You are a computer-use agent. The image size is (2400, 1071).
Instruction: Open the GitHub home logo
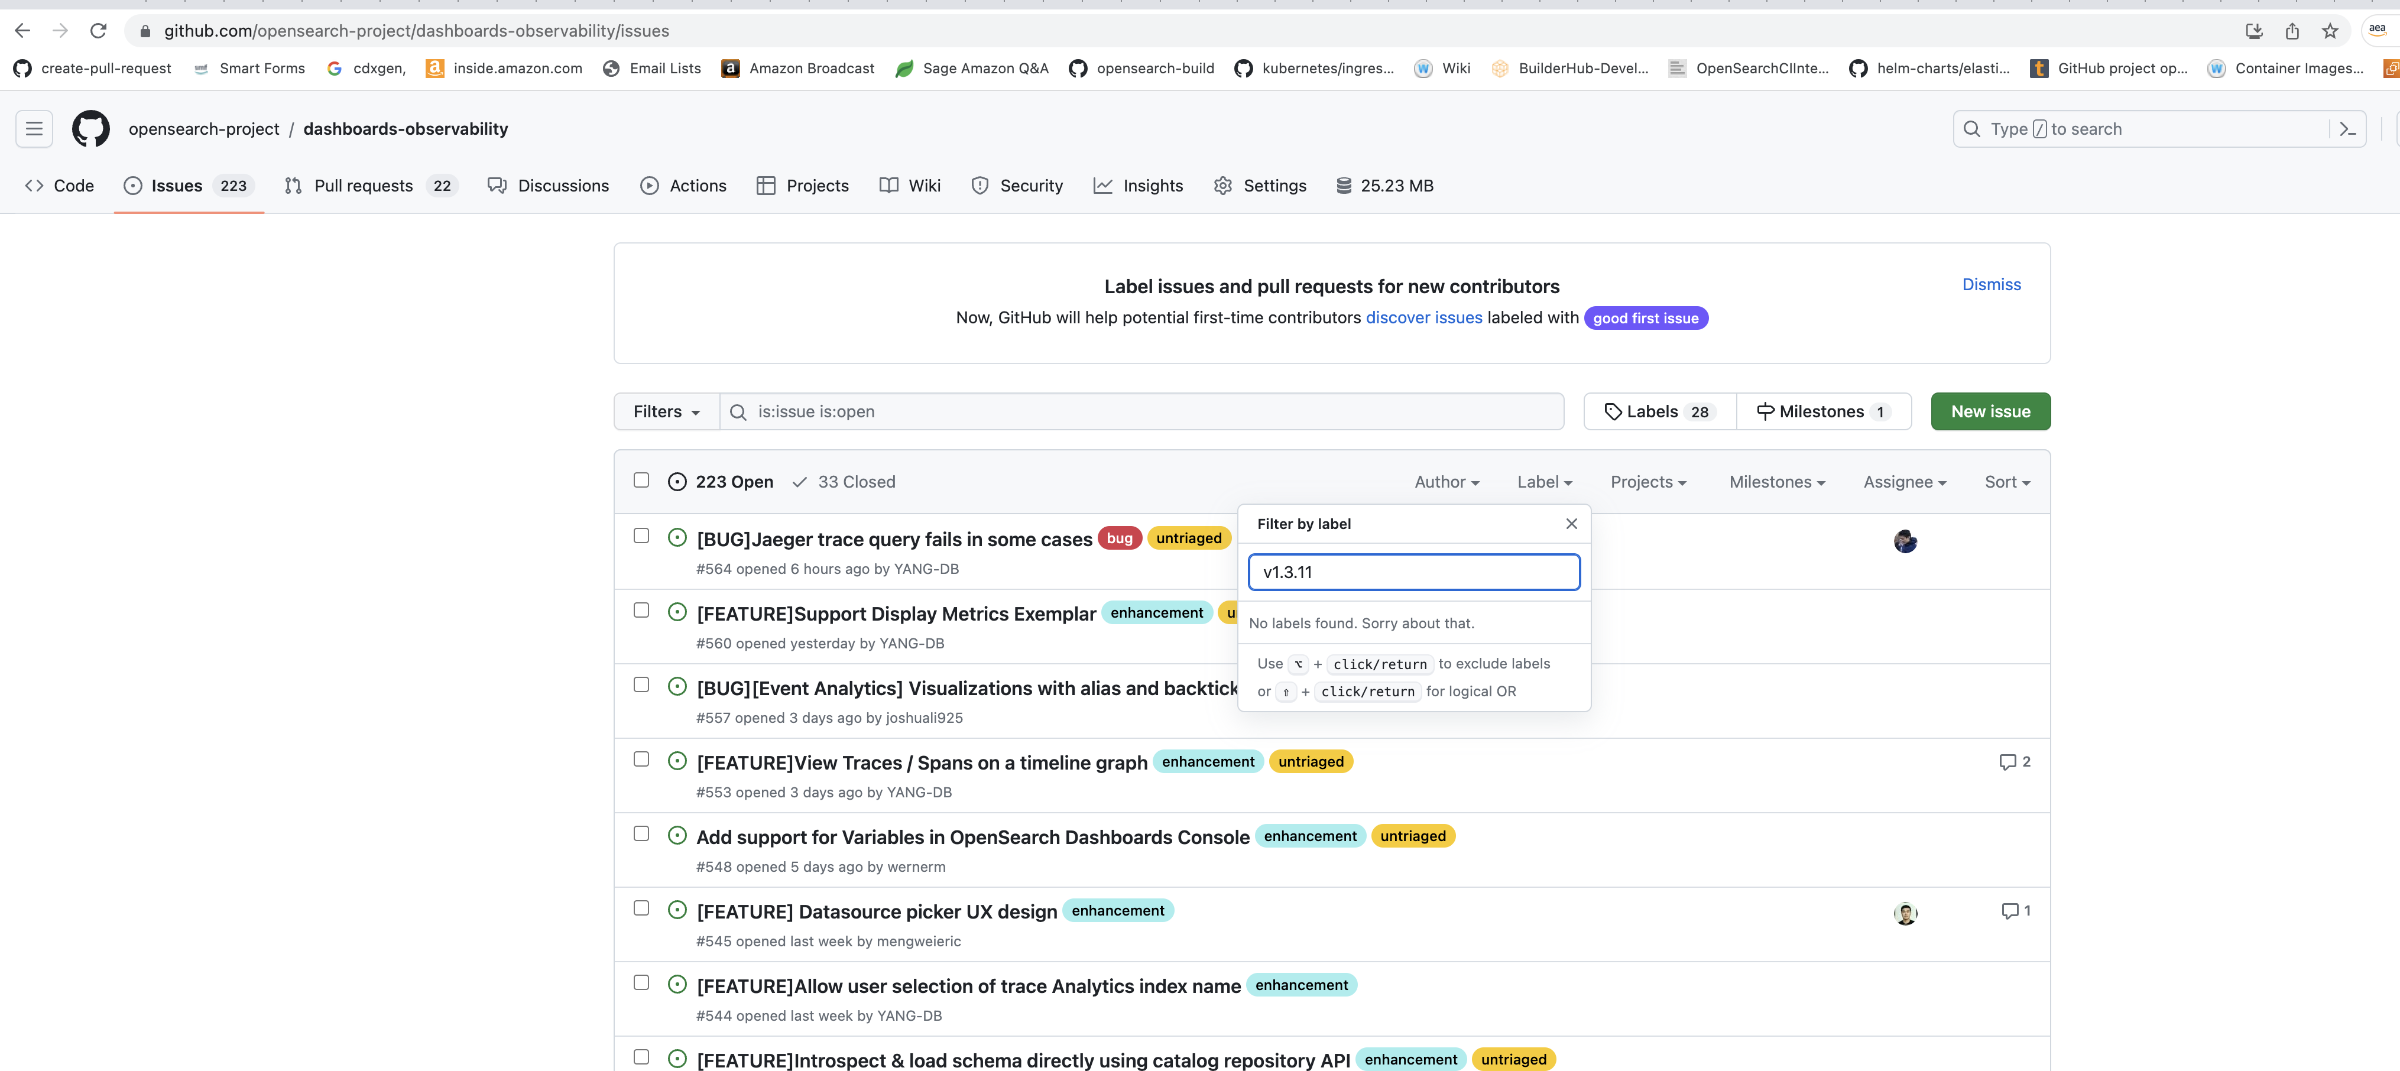pyautogui.click(x=90, y=128)
